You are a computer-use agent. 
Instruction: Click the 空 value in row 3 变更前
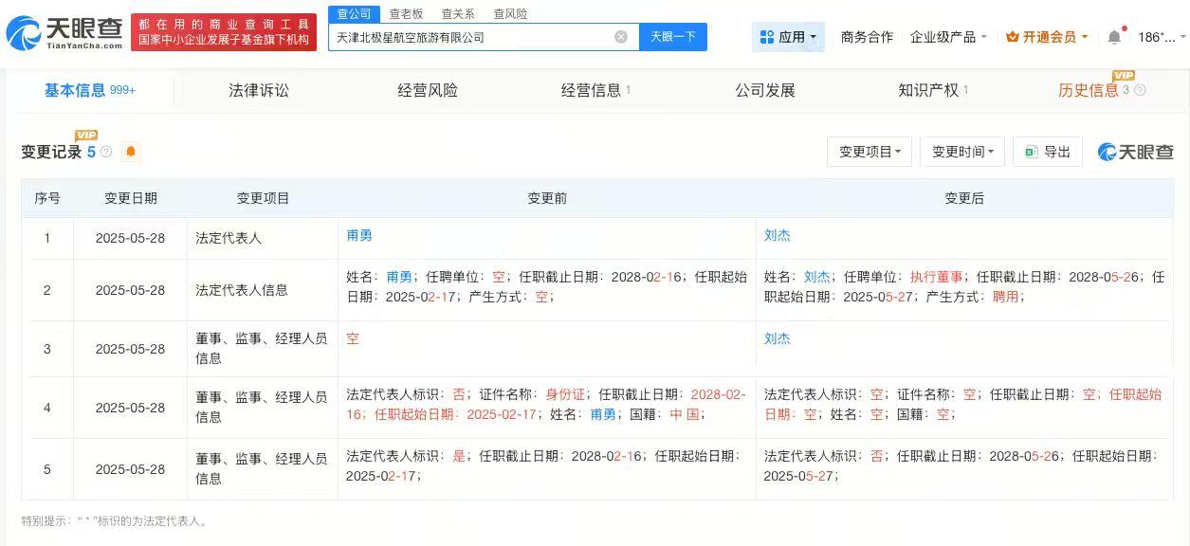353,338
